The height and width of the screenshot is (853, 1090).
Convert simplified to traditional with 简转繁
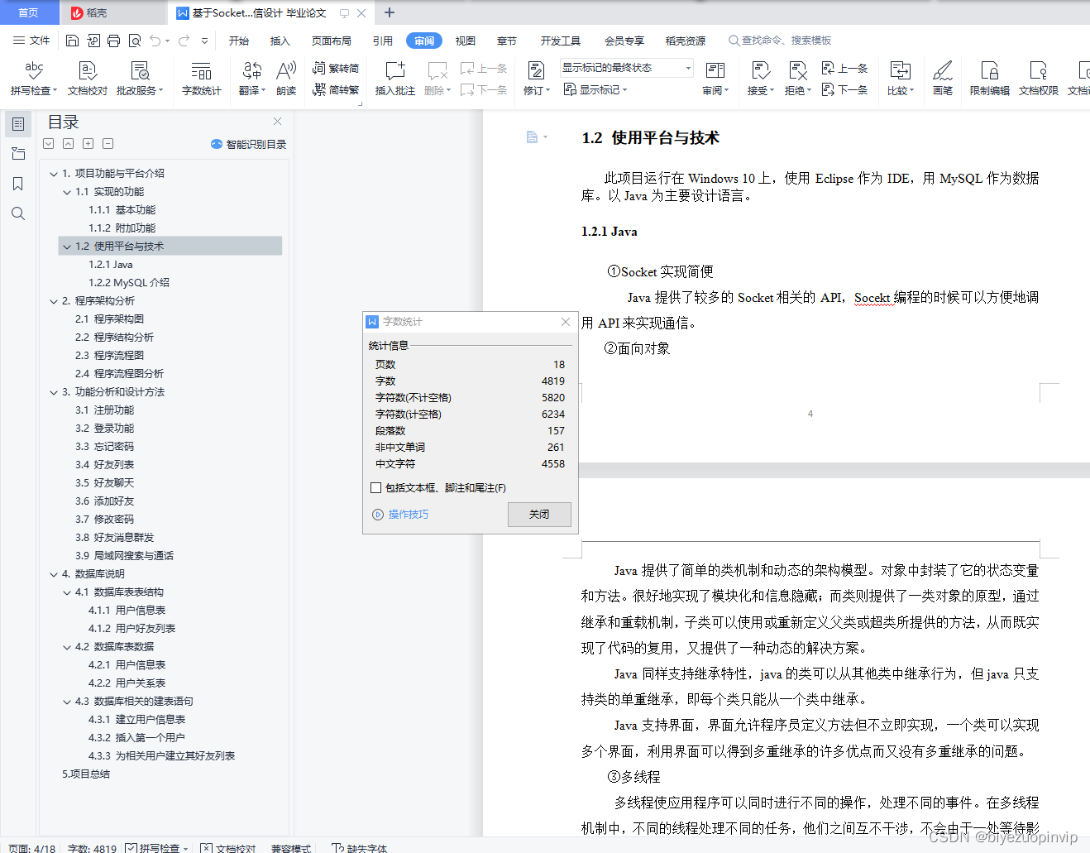click(x=336, y=89)
